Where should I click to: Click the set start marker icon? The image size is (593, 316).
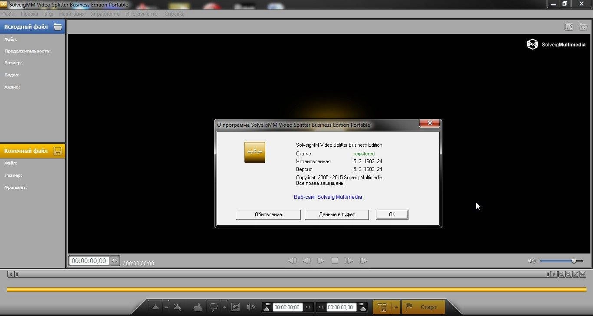pos(267,307)
